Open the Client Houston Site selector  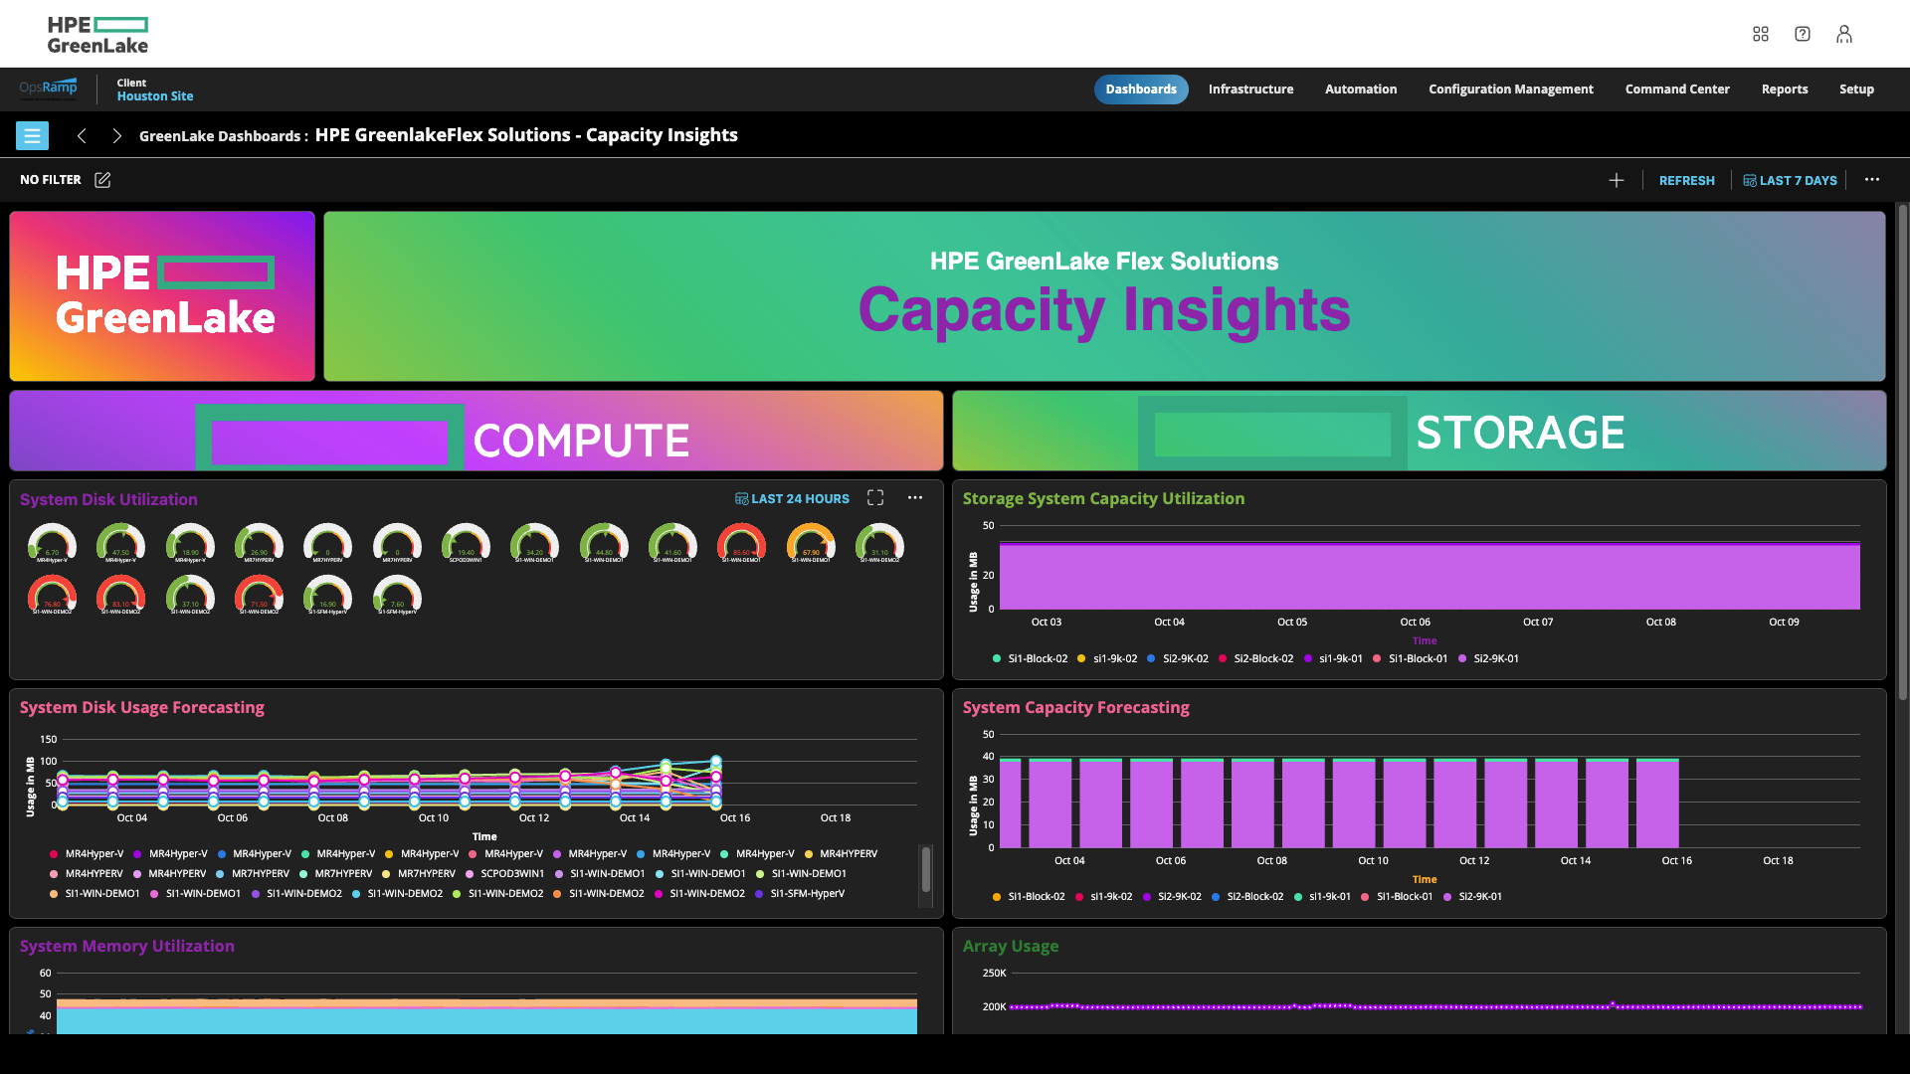154,89
